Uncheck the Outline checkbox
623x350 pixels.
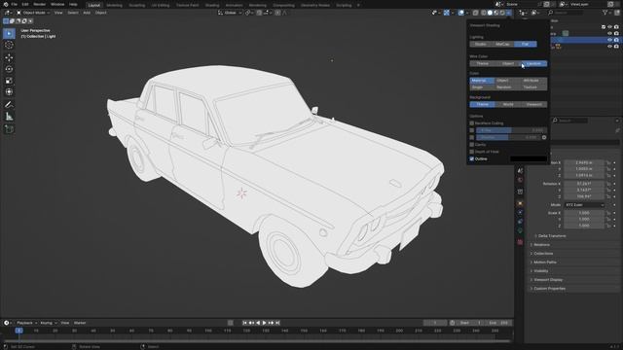pos(471,159)
